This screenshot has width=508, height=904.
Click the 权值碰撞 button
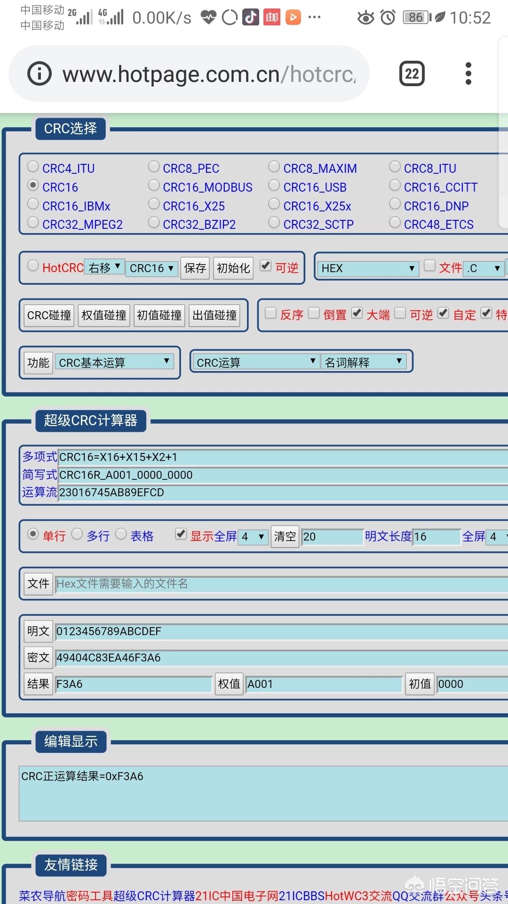104,315
